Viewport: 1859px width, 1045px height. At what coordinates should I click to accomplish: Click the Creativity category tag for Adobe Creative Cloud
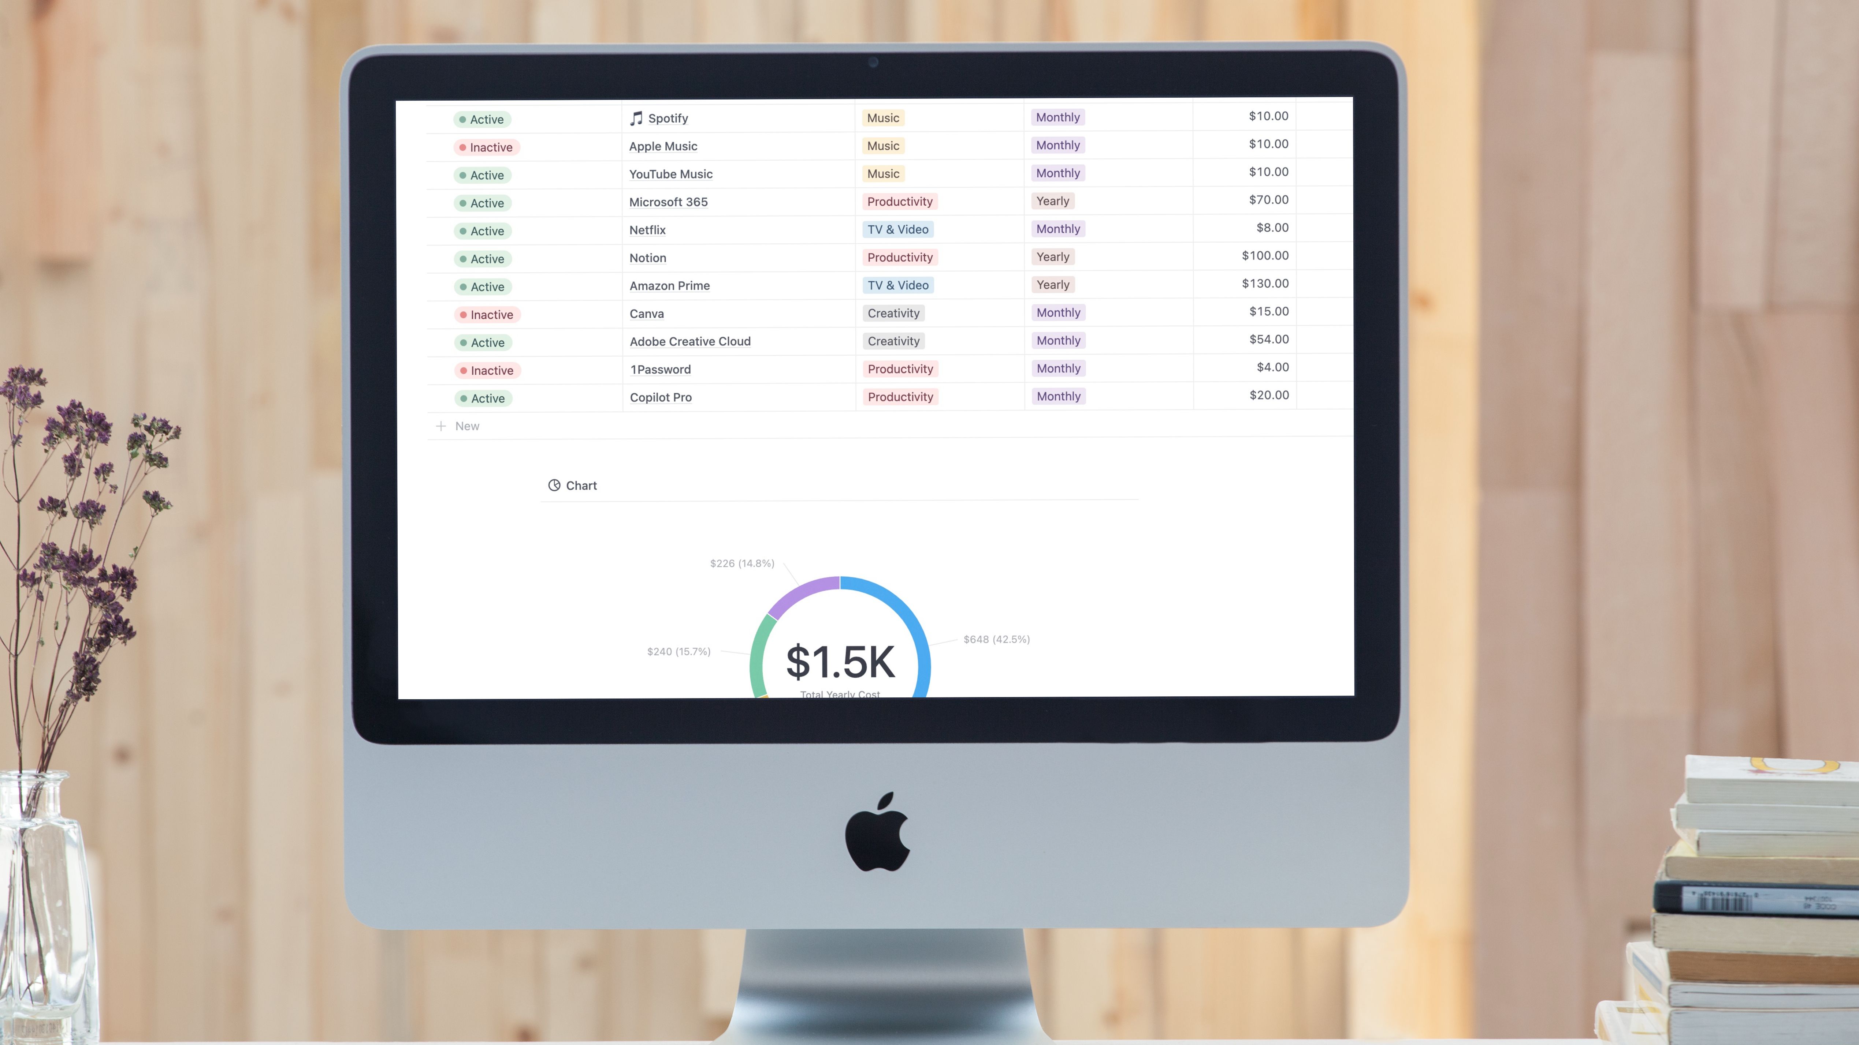[894, 340]
